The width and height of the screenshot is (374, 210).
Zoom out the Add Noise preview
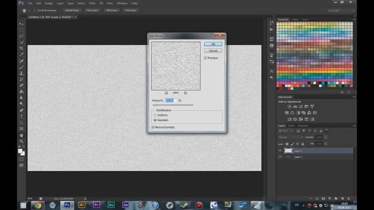pos(166,93)
